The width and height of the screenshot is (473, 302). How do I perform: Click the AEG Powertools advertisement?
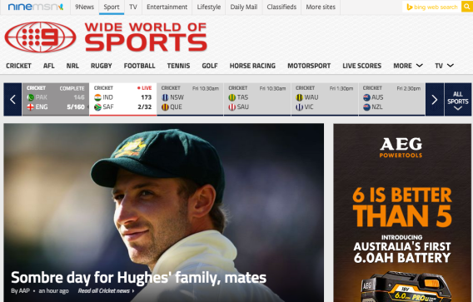click(402, 213)
